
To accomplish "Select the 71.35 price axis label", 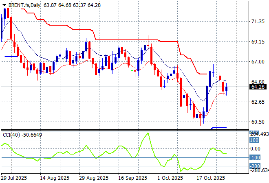I will 258,22.
